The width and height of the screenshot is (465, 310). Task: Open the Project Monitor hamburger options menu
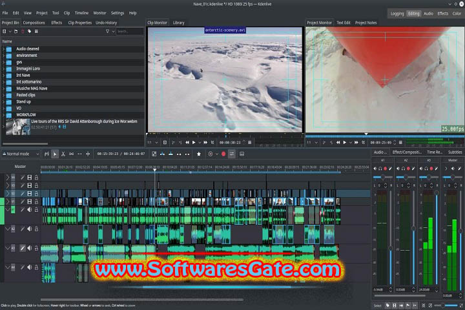tap(400, 143)
